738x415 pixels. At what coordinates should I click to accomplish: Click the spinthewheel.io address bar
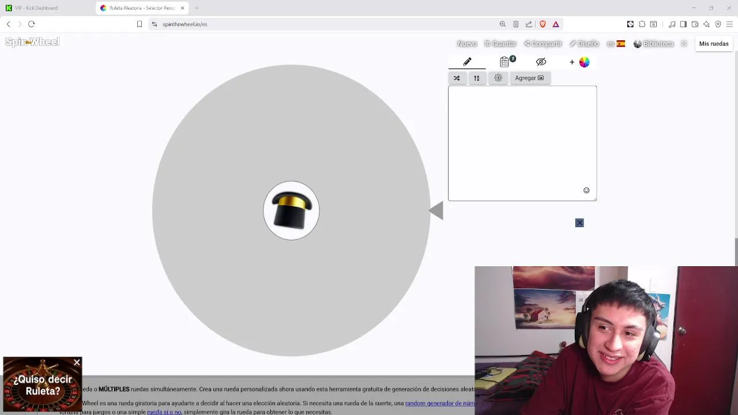[323, 24]
